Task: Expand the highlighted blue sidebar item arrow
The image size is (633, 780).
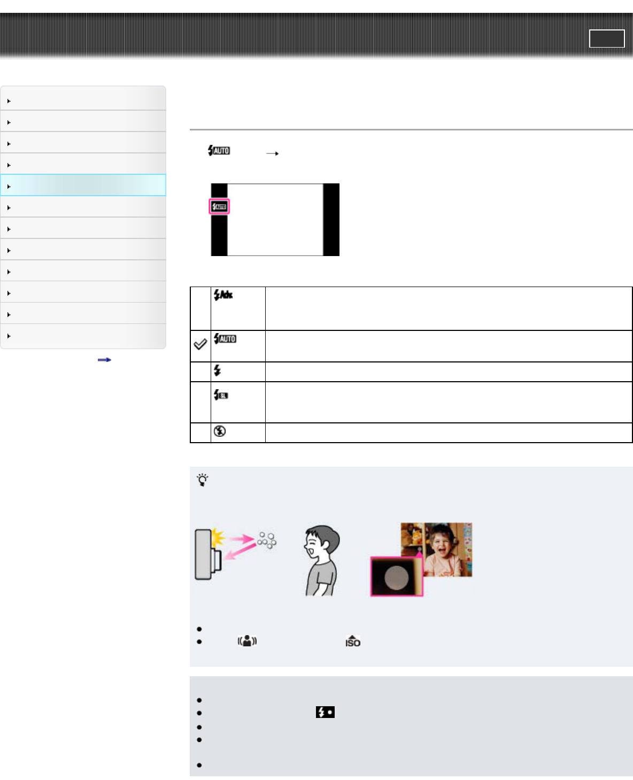Action: tap(9, 187)
